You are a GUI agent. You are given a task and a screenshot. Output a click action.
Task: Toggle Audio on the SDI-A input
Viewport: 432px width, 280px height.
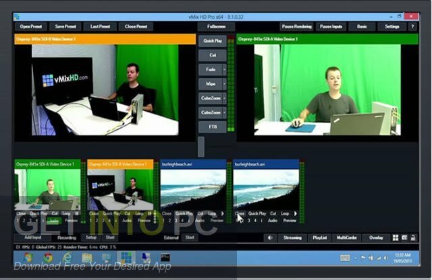pos(54,221)
